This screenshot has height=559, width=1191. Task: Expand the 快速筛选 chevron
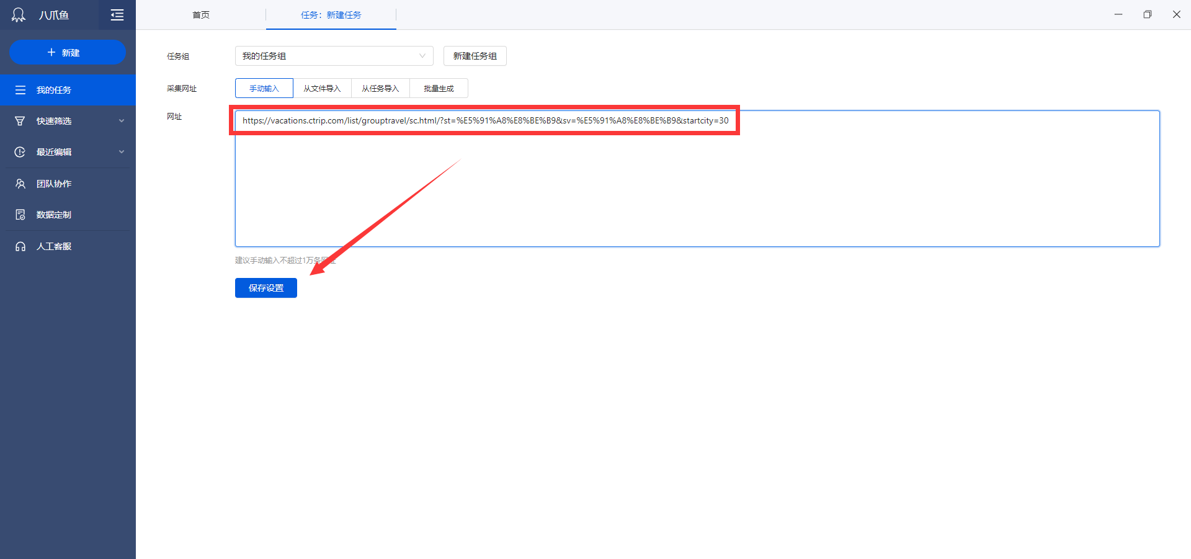122,121
